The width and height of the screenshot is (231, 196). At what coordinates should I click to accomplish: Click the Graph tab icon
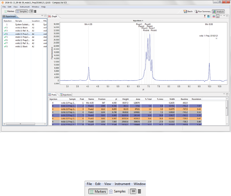[x=50, y=16]
